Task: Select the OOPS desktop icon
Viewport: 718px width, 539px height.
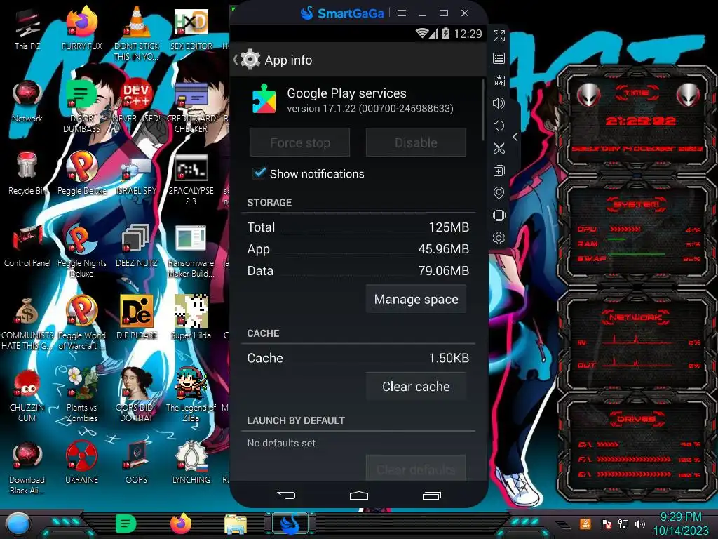Action: click(x=137, y=463)
